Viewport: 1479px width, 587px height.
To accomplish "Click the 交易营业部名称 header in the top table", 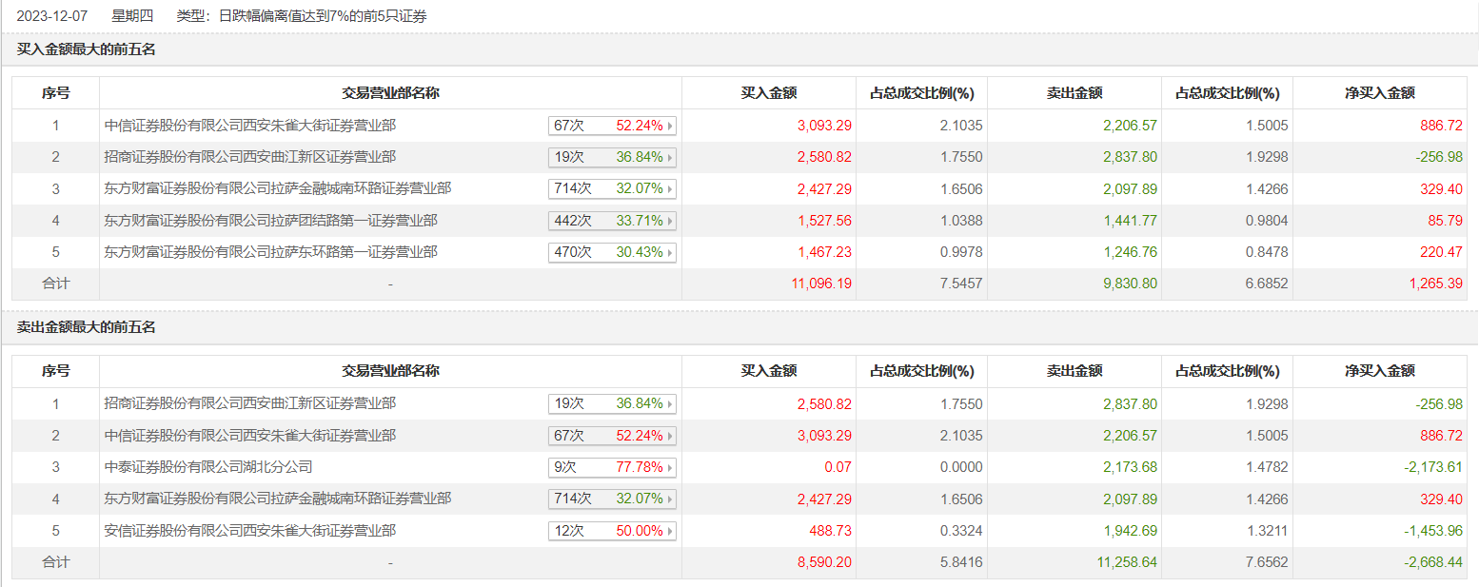I will coord(390,93).
